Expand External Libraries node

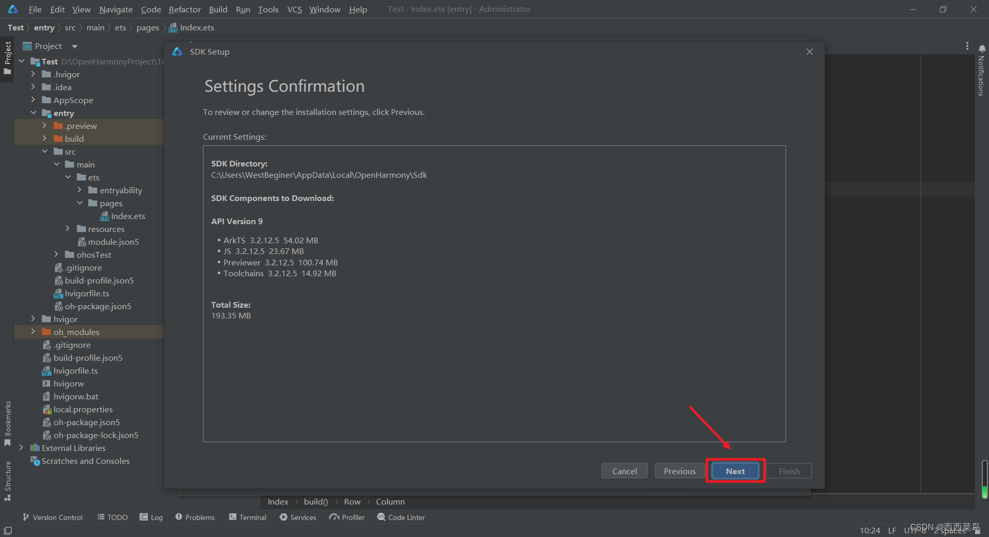[21, 448]
